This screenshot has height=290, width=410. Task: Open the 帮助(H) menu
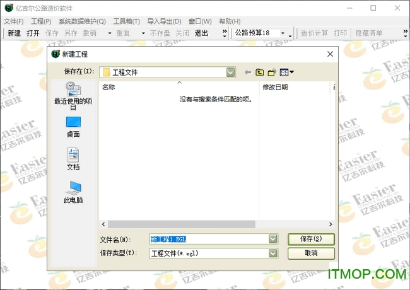230,21
